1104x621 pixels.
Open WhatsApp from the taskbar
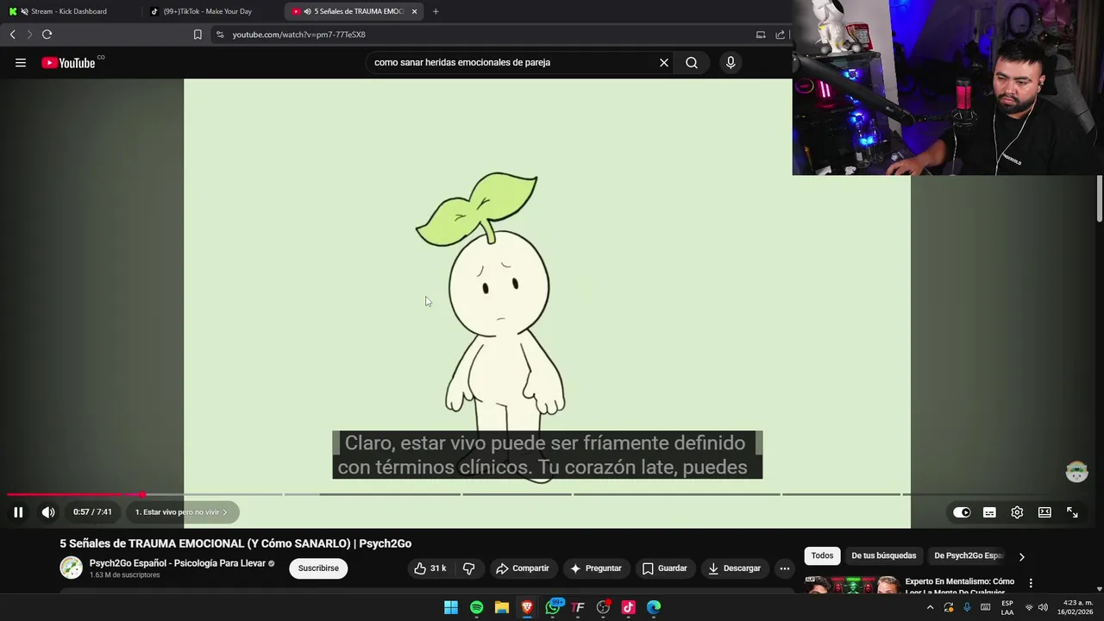[x=553, y=607]
